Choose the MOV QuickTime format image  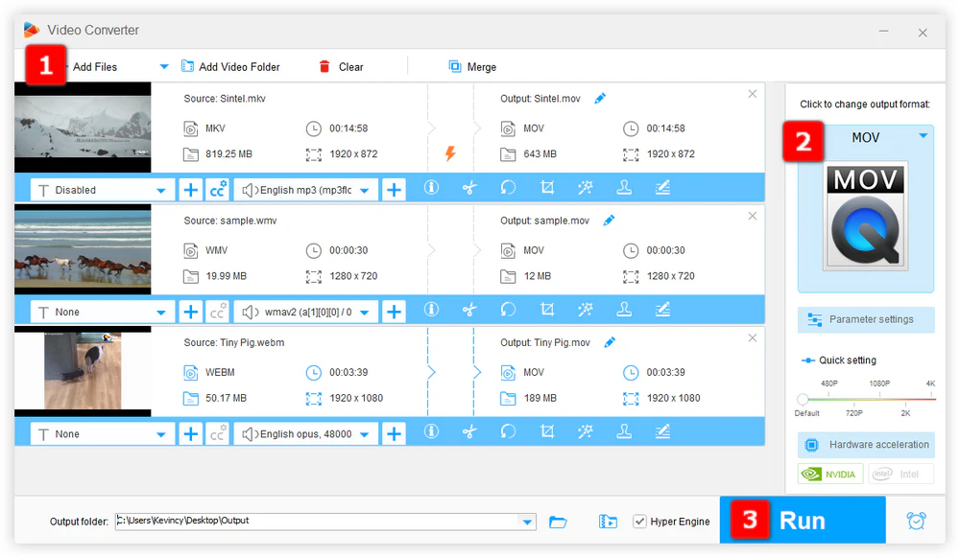click(x=865, y=216)
